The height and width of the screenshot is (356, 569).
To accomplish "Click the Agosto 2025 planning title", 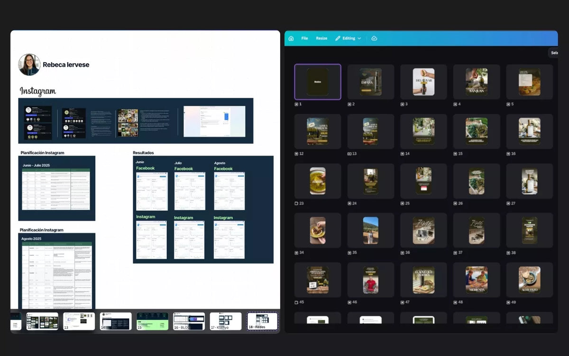I will [x=31, y=239].
